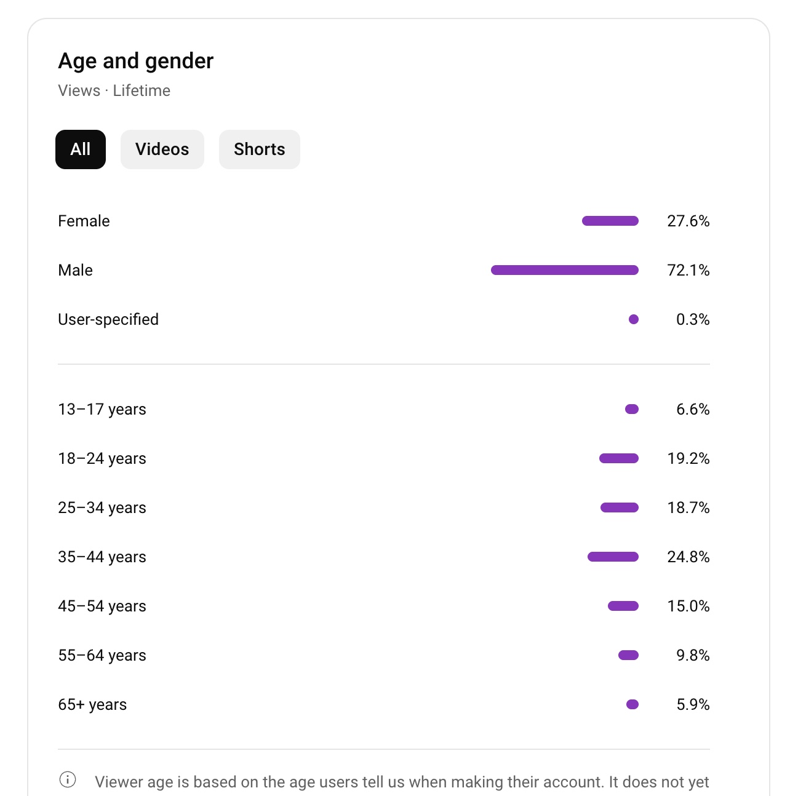
Task: Click the info icon beside viewer age note
Action: pyautogui.click(x=68, y=780)
